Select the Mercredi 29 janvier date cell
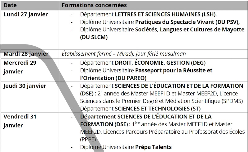The height and width of the screenshot is (152, 248). pyautogui.click(x=30, y=70)
